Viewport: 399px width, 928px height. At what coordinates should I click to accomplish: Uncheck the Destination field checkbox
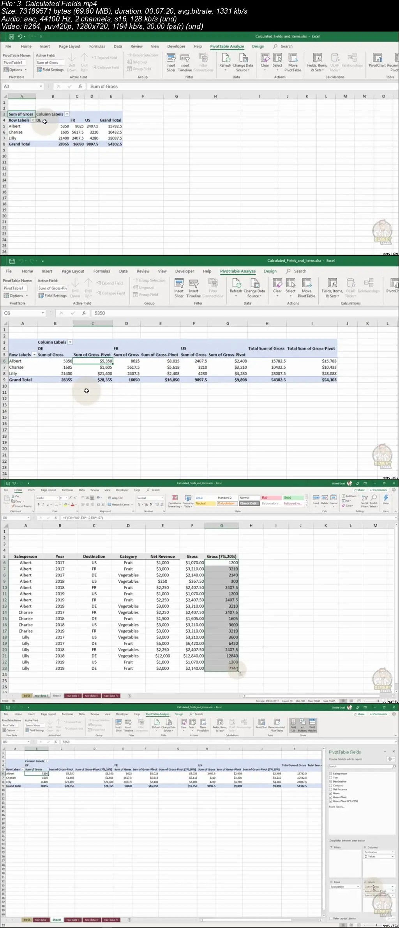330,781
